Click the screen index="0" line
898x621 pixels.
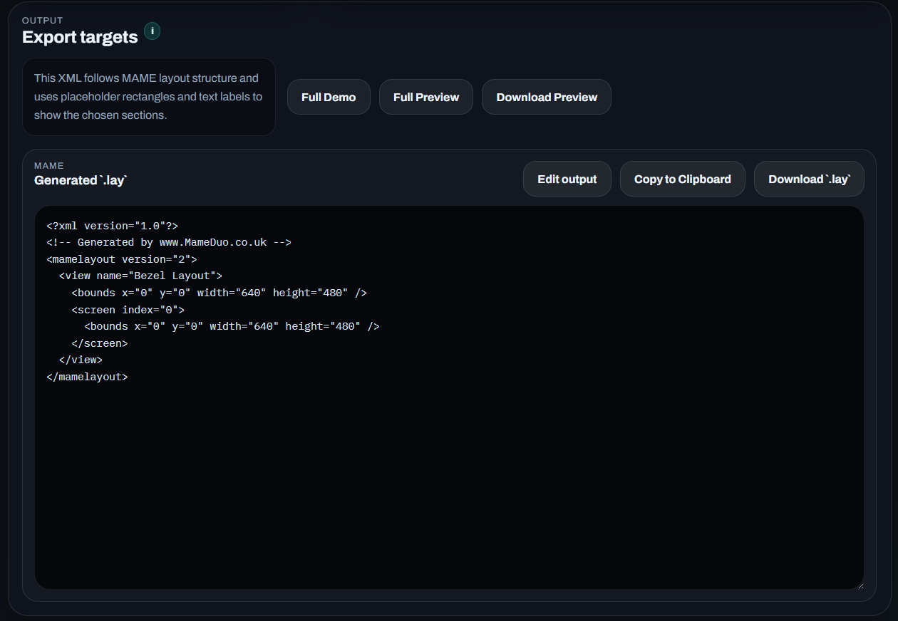pyautogui.click(x=128, y=310)
